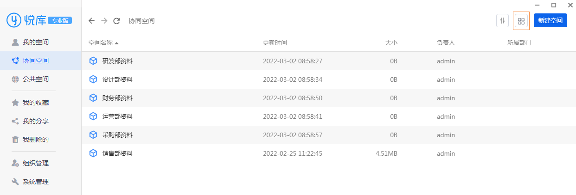Refresh the collaboration space list
The width and height of the screenshot is (576, 195).
coord(117,21)
